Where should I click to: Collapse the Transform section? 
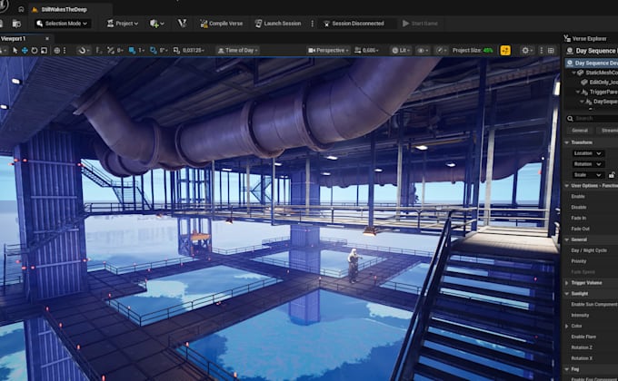coord(567,142)
